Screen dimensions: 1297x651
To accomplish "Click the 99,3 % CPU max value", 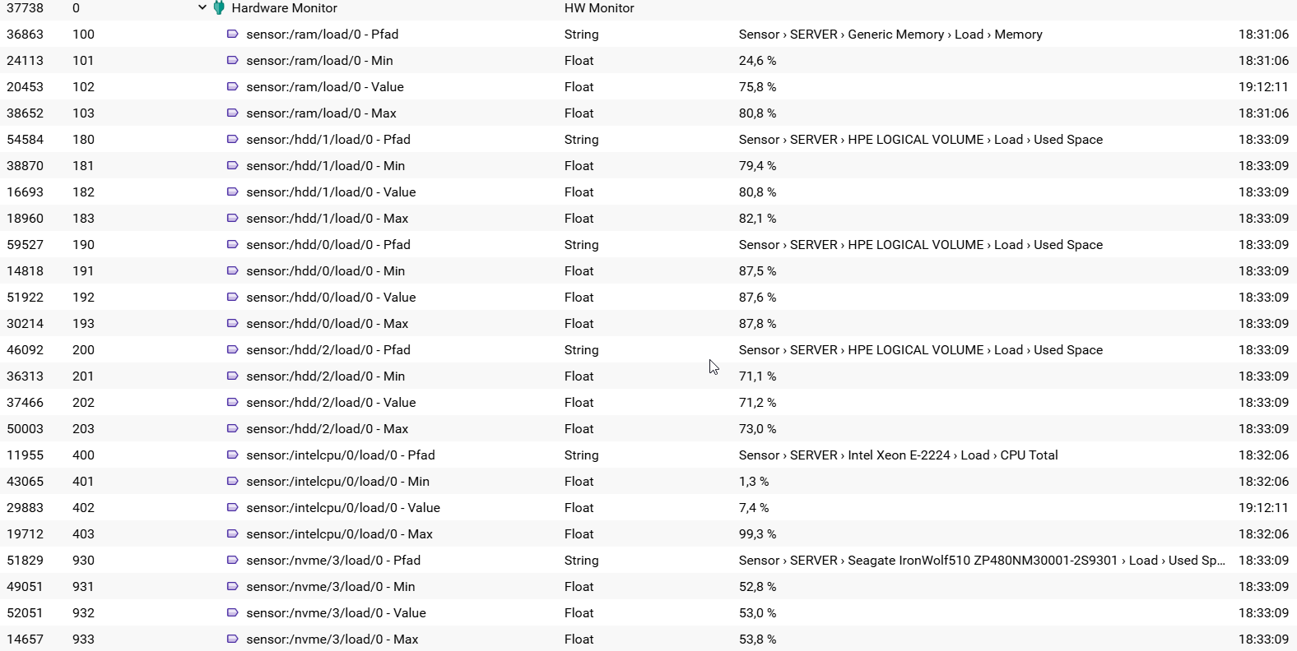I will tap(757, 534).
